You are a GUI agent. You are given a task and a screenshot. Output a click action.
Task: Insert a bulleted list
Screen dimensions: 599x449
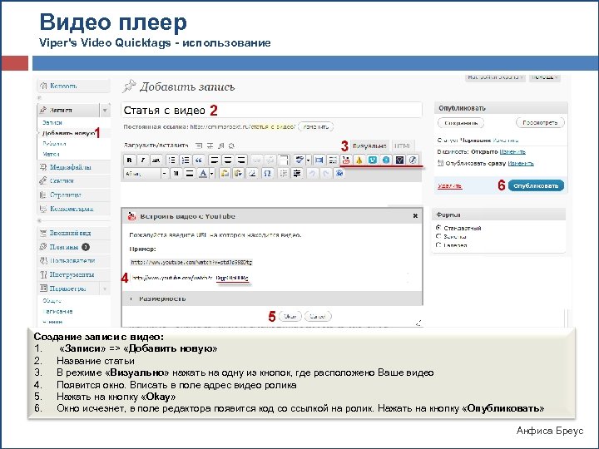click(x=172, y=160)
